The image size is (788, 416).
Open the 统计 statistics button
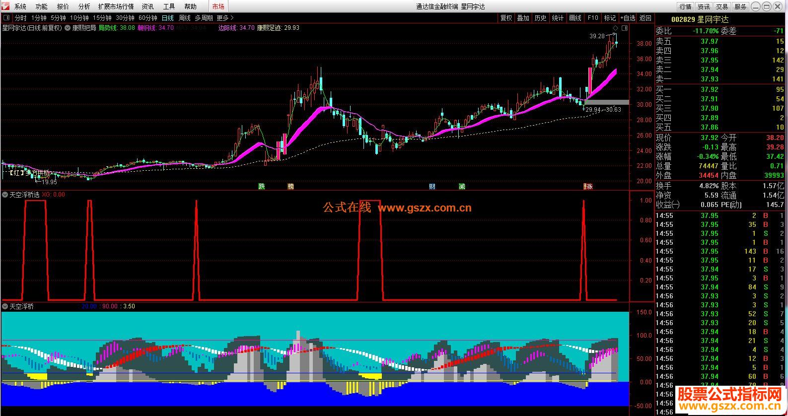tap(558, 18)
